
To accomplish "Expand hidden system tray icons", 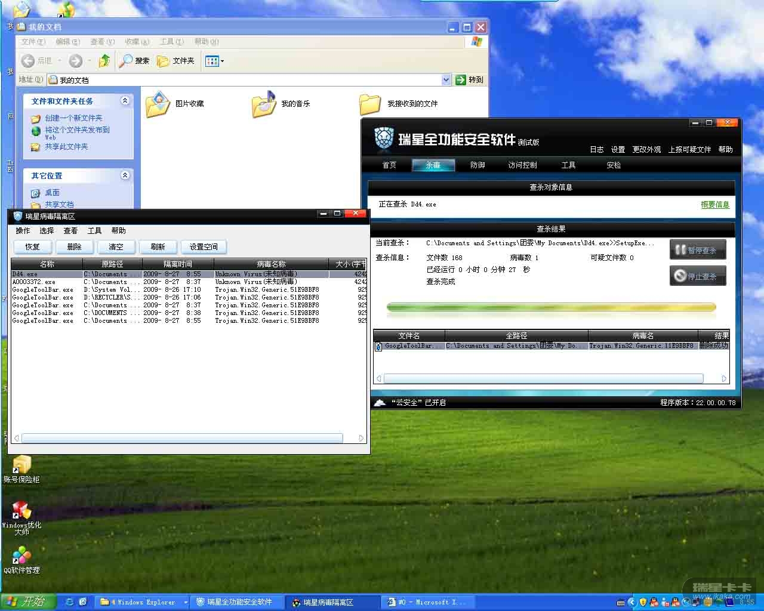I will (x=632, y=603).
